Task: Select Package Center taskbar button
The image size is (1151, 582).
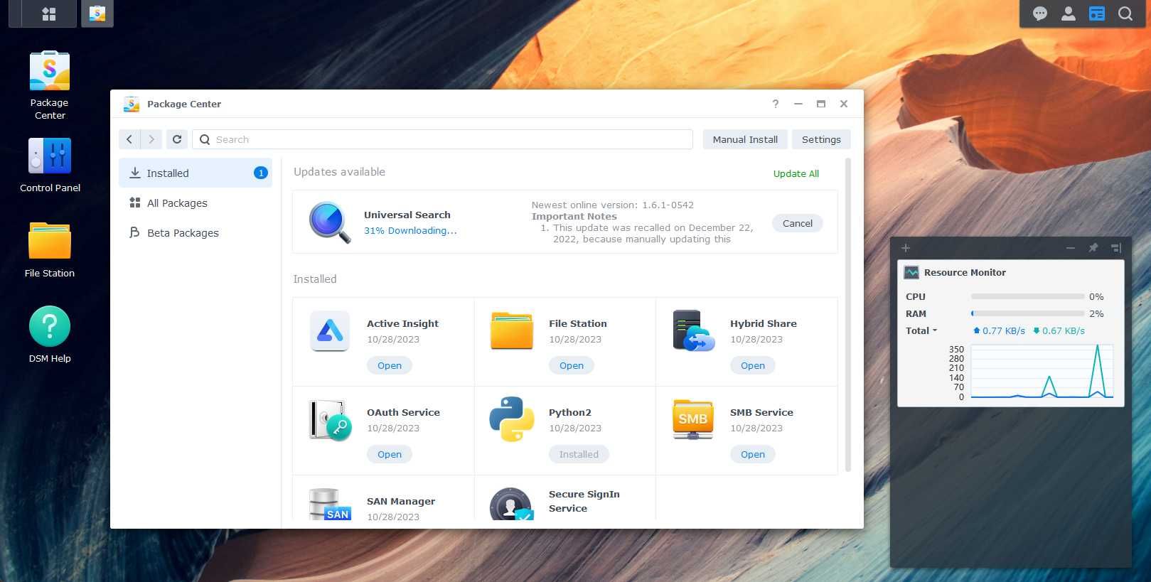Action: pyautogui.click(x=97, y=14)
